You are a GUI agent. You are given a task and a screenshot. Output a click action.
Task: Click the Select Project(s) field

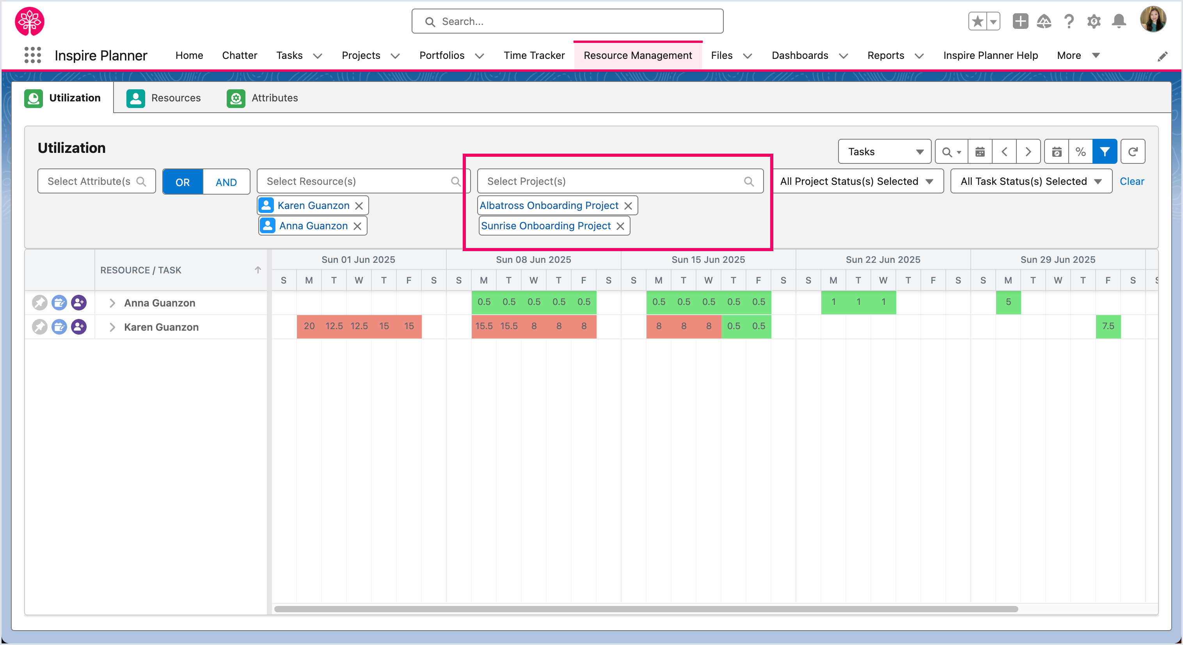(x=620, y=181)
